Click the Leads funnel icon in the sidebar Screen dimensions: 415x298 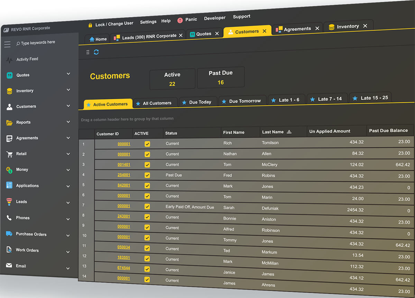click(9, 202)
